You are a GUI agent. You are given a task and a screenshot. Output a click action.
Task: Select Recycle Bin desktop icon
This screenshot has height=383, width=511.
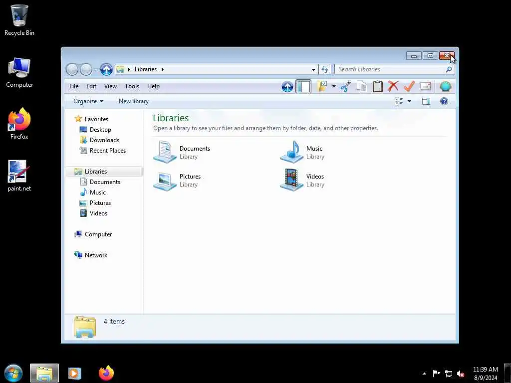coord(19,20)
